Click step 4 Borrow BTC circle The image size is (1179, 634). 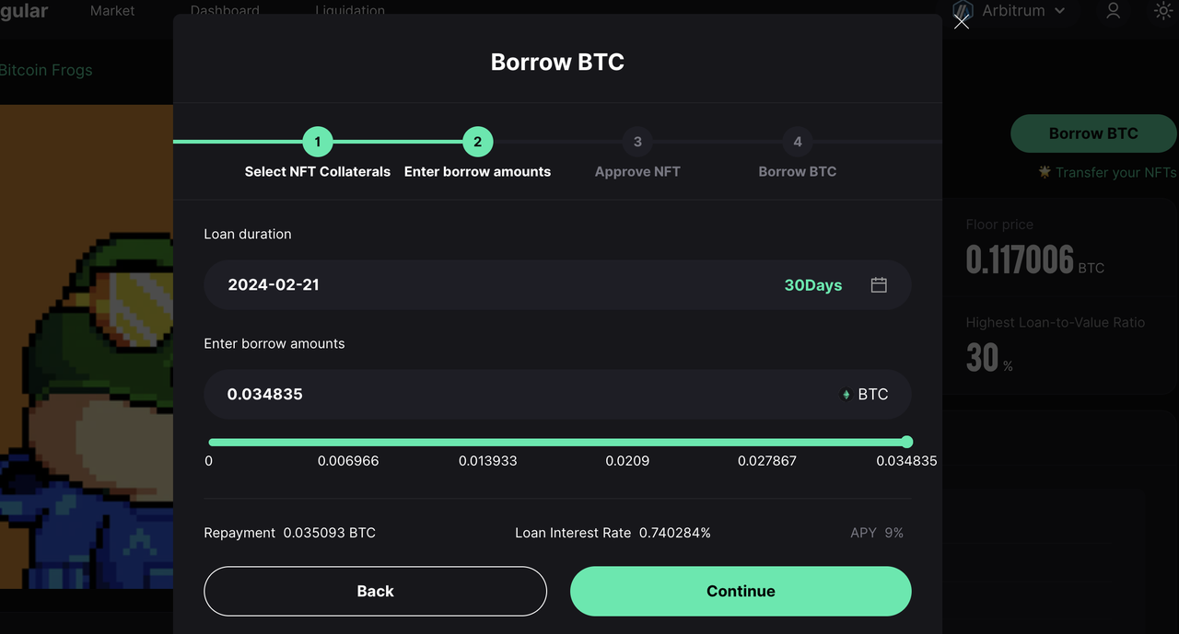click(x=798, y=142)
